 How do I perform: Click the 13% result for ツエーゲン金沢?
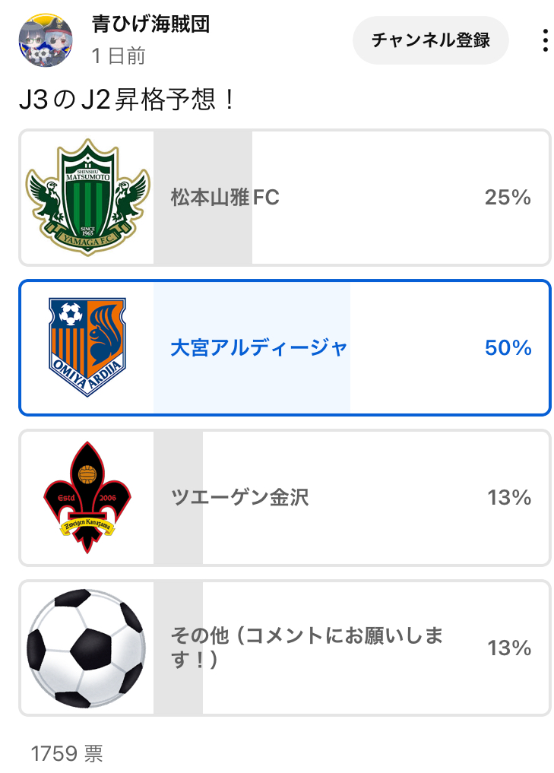(508, 499)
